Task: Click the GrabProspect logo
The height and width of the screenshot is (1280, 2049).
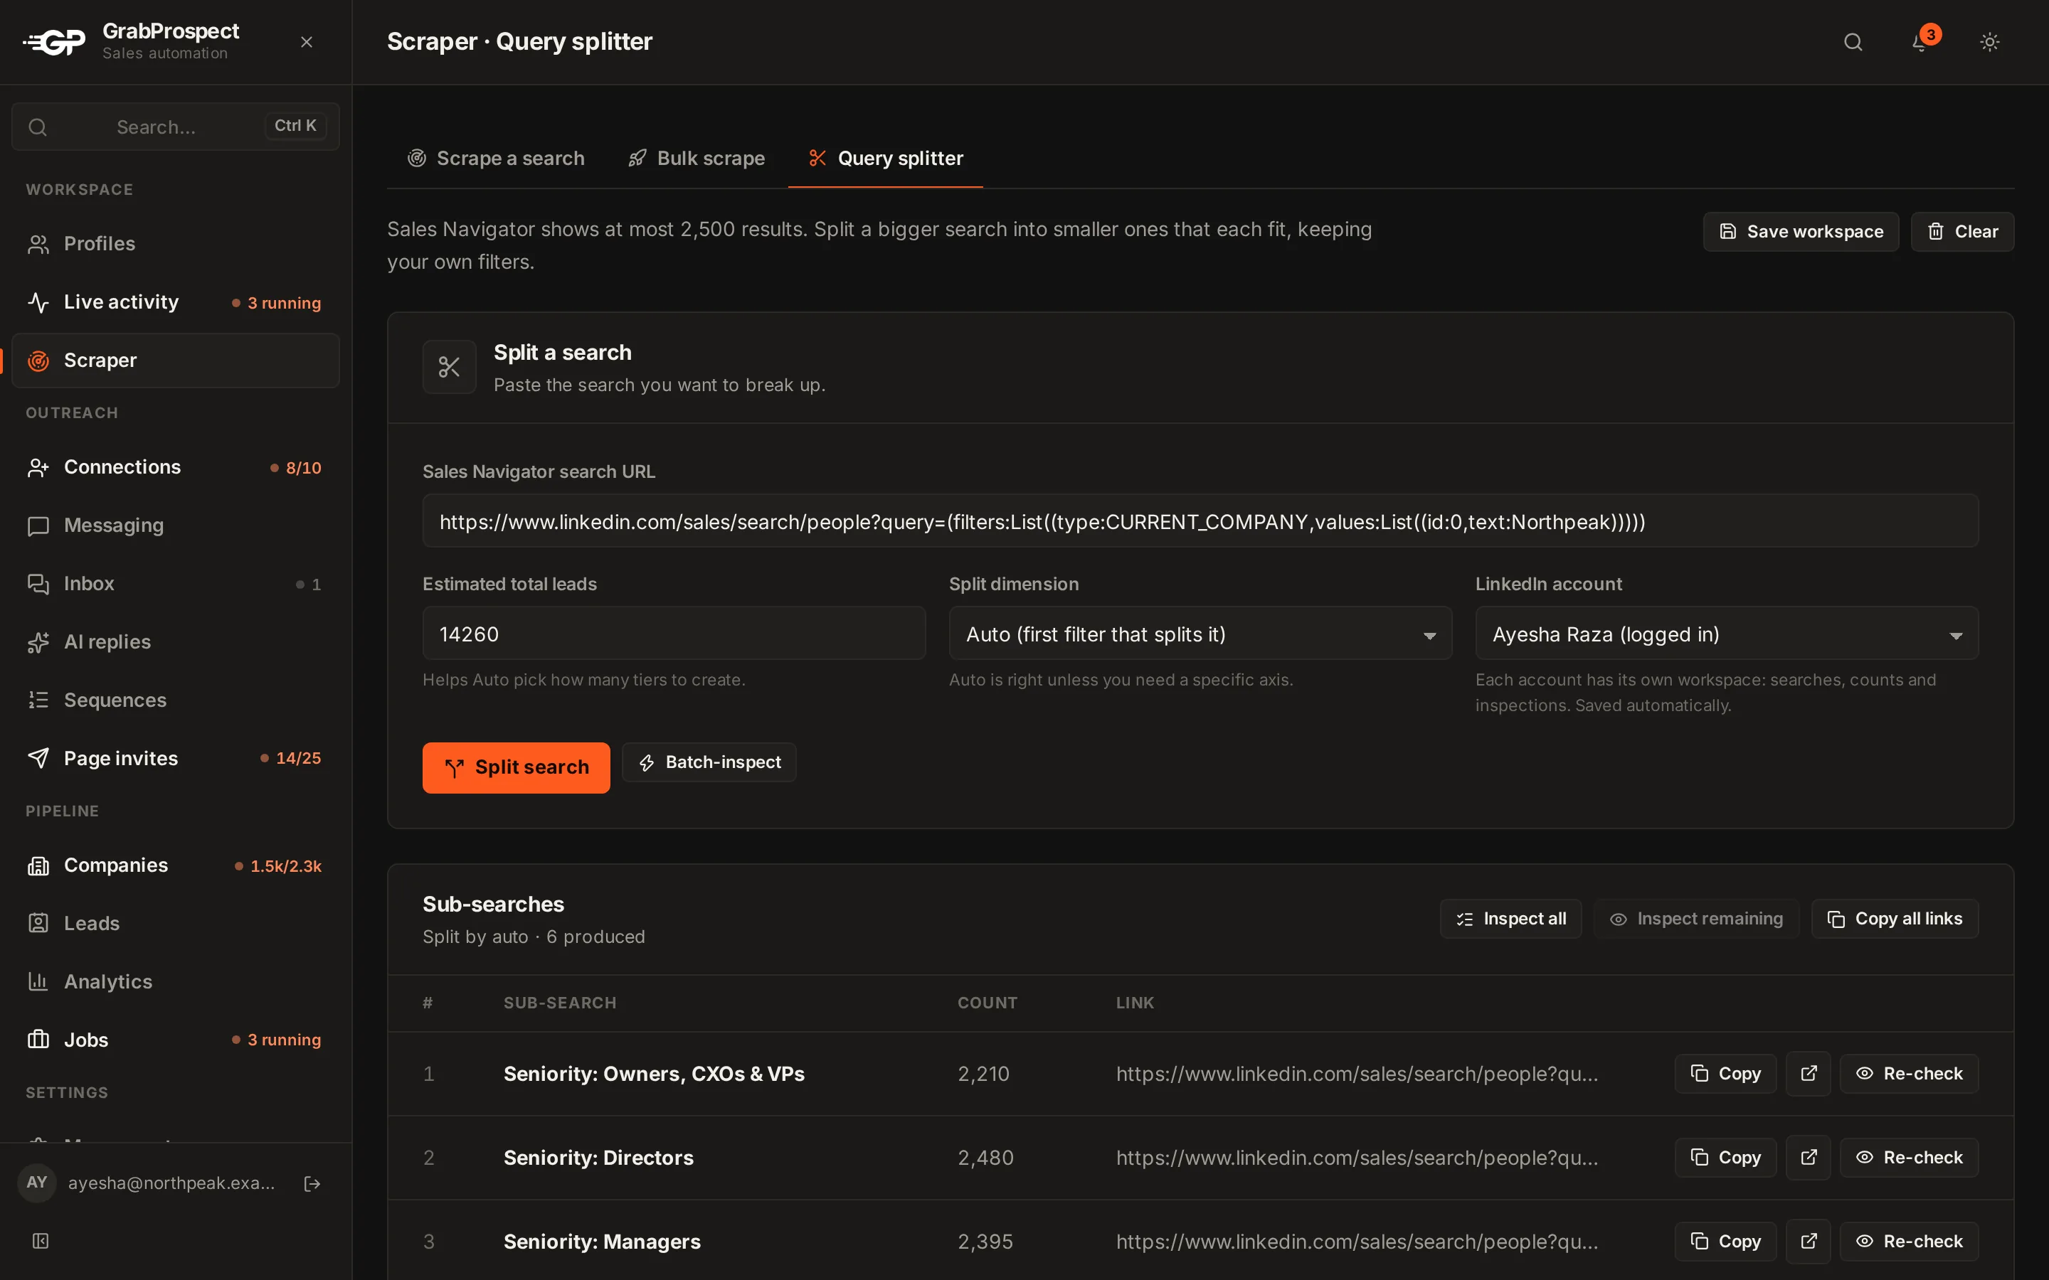Action: pyautogui.click(x=54, y=41)
